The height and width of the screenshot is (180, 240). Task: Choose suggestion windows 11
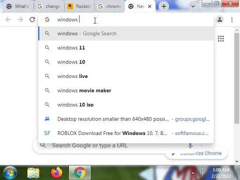(126, 48)
